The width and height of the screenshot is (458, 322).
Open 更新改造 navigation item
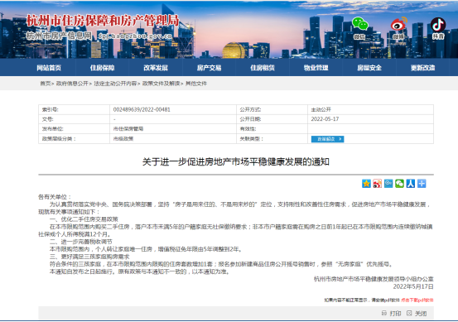(x=422, y=68)
